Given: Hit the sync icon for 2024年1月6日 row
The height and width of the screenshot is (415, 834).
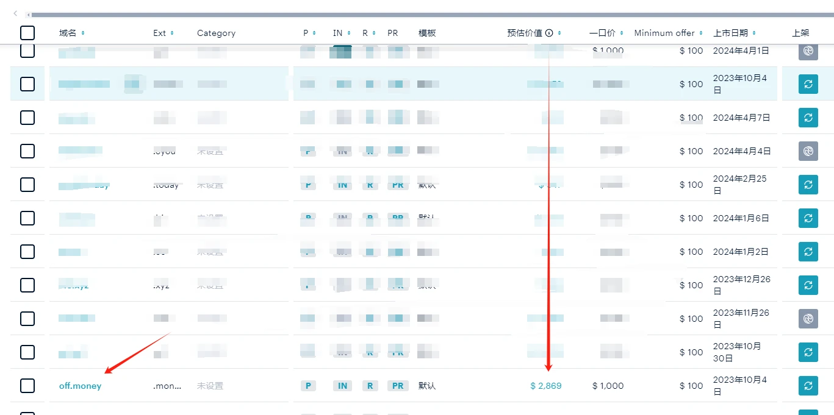Looking at the screenshot, I should coord(808,218).
